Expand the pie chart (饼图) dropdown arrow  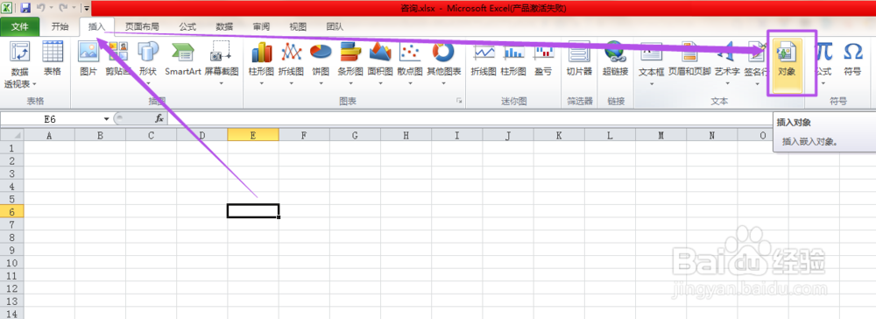[321, 84]
